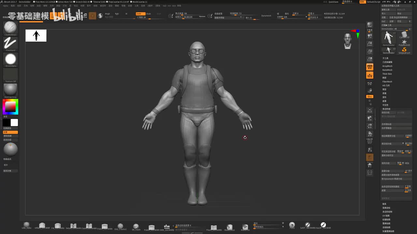Collapse the 多边形组 polygroups section
Viewport: 417px width, 234px height.
[386, 109]
